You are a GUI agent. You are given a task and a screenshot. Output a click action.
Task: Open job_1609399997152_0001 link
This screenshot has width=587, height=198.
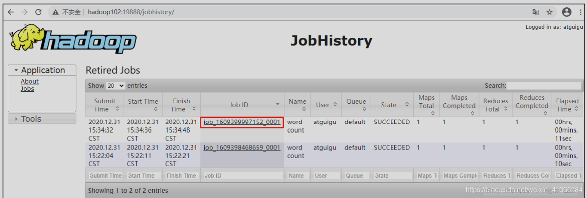[242, 122]
